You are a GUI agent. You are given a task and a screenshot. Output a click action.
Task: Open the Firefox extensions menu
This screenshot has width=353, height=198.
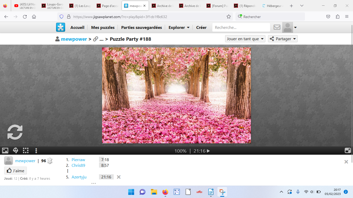pyautogui.click(x=337, y=16)
